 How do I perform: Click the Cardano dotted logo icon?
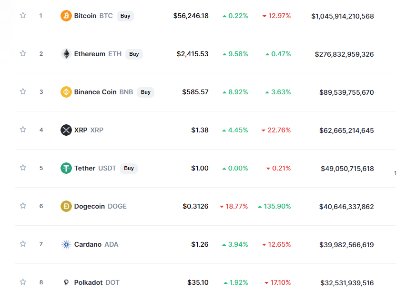66,244
